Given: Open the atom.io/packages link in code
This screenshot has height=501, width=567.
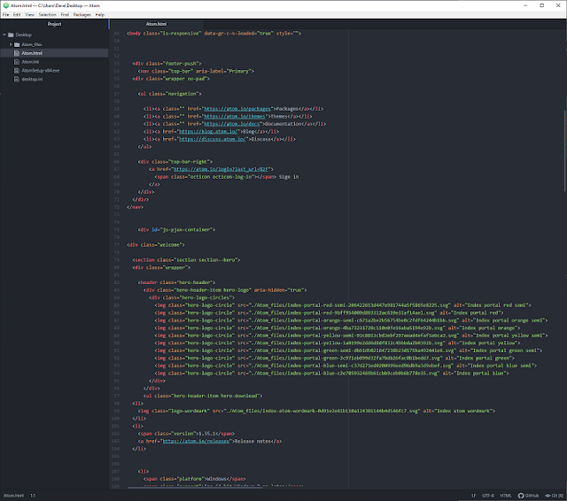Looking at the screenshot, I should (237, 109).
